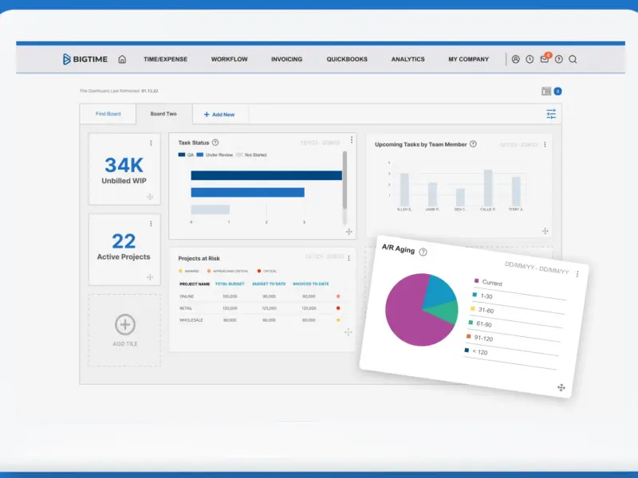Open the three-dot menu on Unbilled WIP tile
638x478 pixels.
[151, 143]
